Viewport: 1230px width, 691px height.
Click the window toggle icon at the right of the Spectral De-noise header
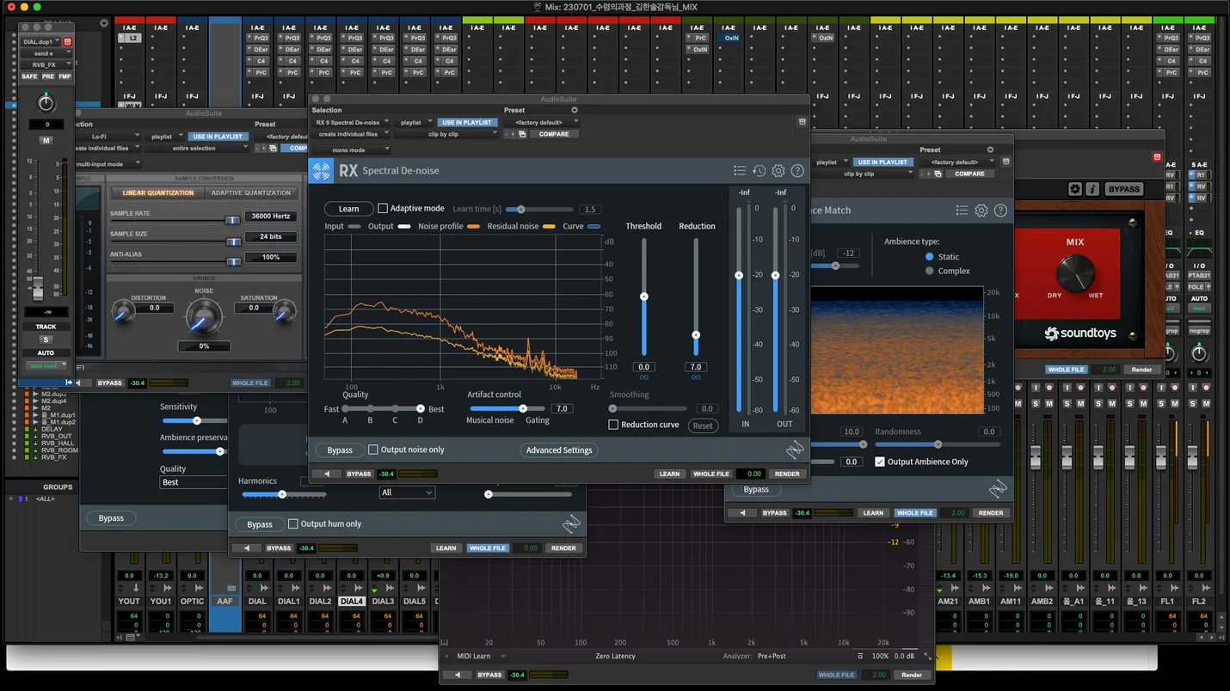(802, 122)
